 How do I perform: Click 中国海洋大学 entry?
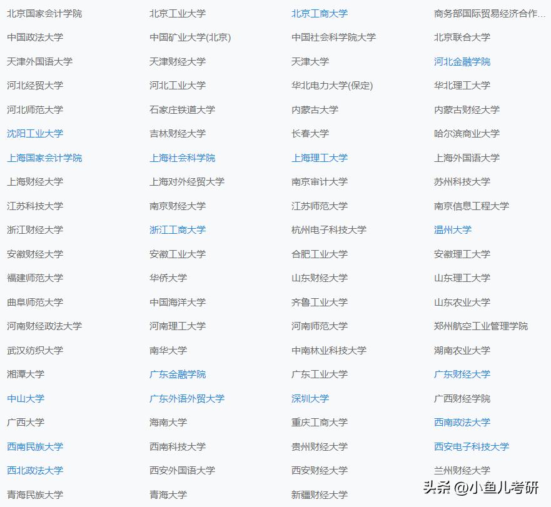click(x=178, y=303)
